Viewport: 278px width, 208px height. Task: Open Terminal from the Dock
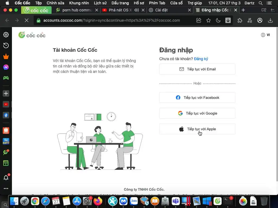(x=228, y=201)
